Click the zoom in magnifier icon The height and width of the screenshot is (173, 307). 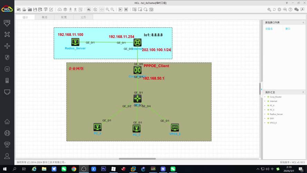click(107, 9)
